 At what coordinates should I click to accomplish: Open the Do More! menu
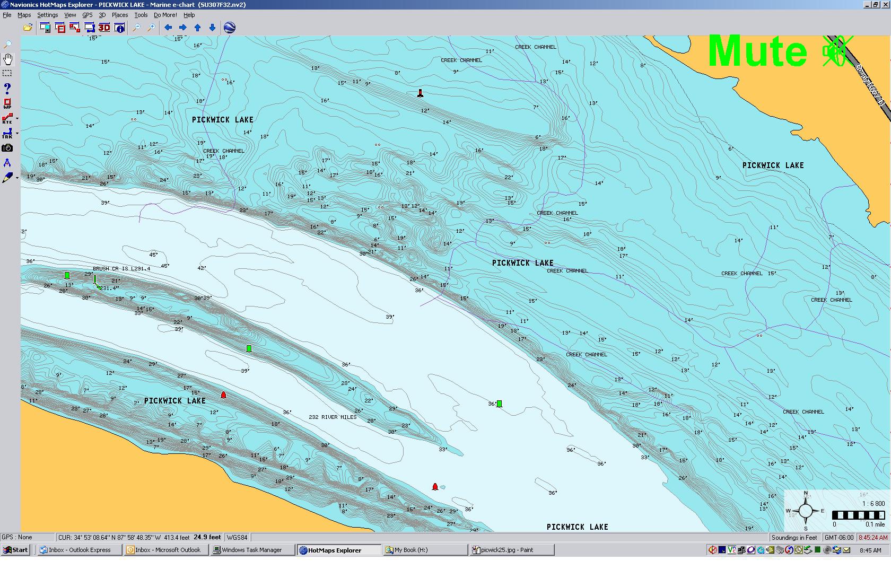click(165, 15)
